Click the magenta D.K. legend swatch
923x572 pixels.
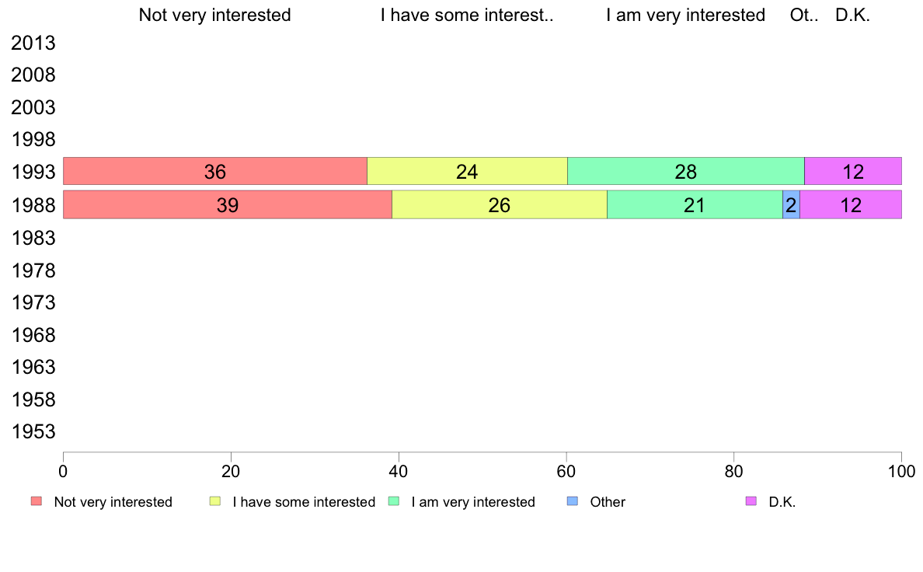coord(751,501)
